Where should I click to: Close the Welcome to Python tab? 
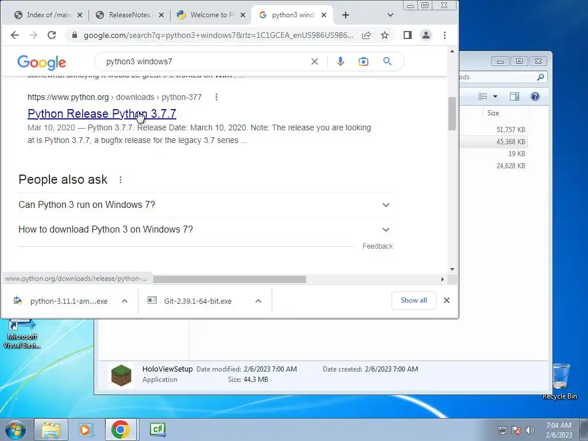pyautogui.click(x=243, y=15)
